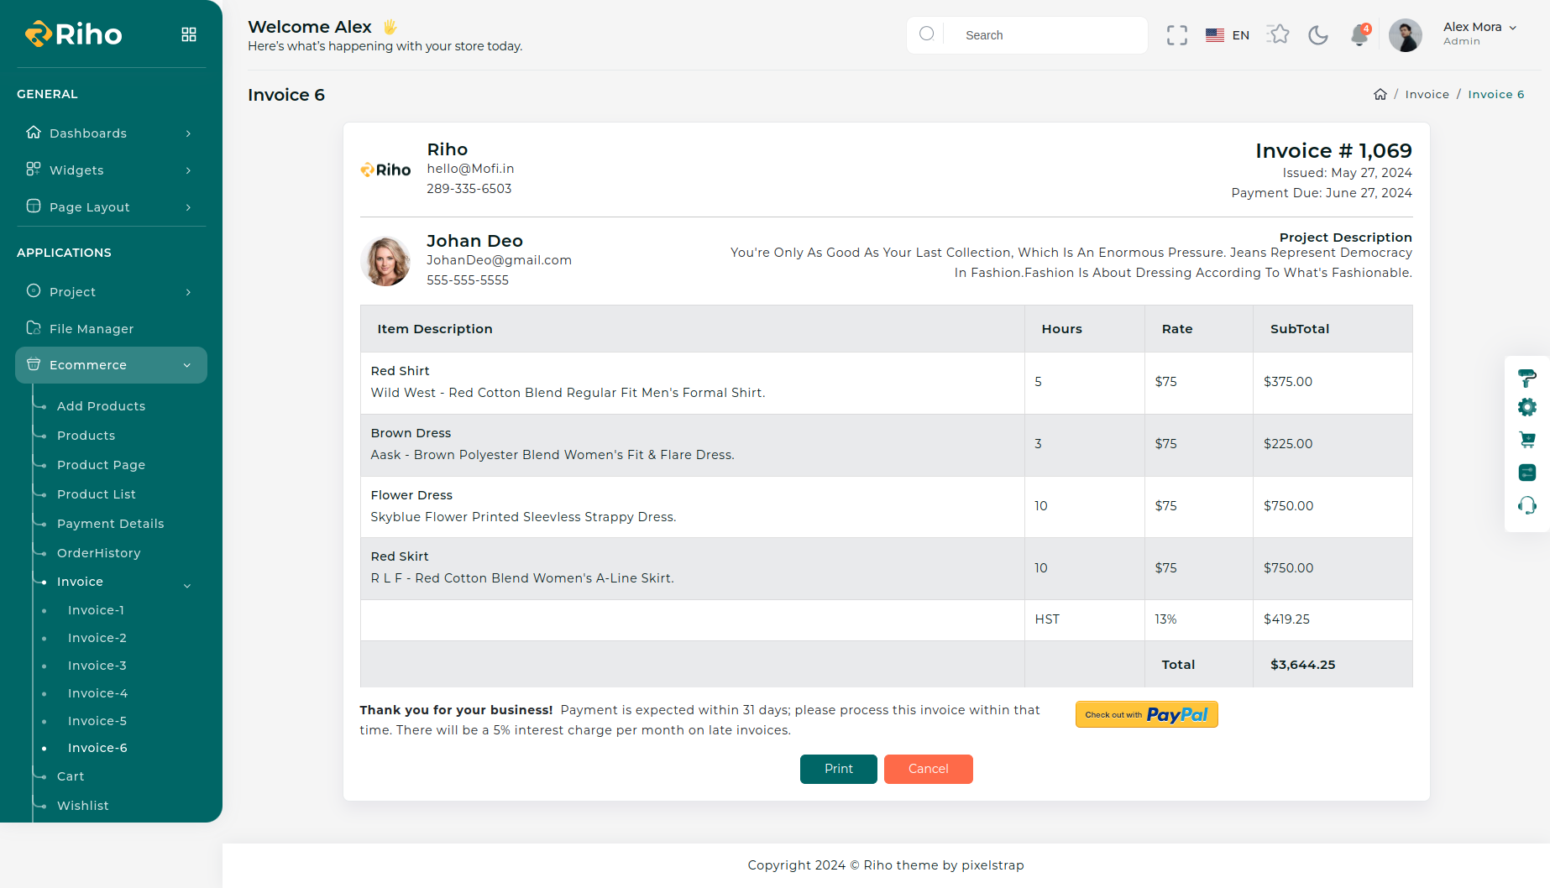This screenshot has width=1550, height=888.
Task: Click the shopping cart side icon
Action: [1526, 440]
